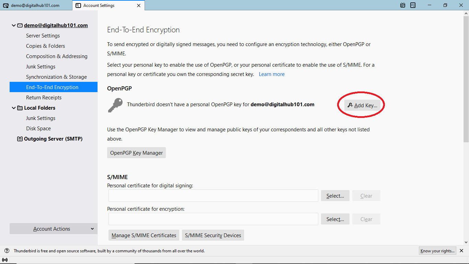Click the Add Key button
Viewport: 469px width, 264px height.
pos(363,105)
